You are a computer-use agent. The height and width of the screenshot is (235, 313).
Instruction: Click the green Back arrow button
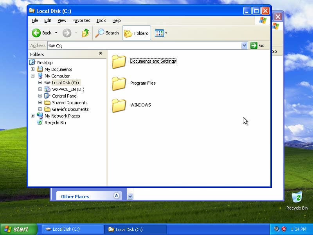[x=36, y=33]
